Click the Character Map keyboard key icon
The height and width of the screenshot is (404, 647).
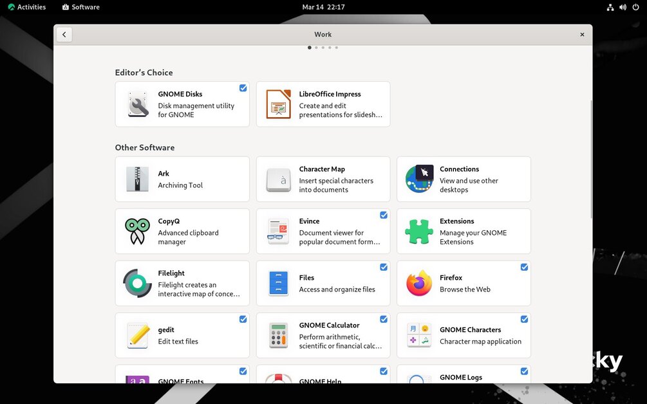click(x=279, y=179)
